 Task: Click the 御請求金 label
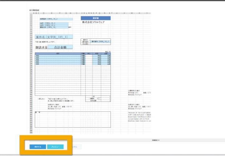point(41,47)
